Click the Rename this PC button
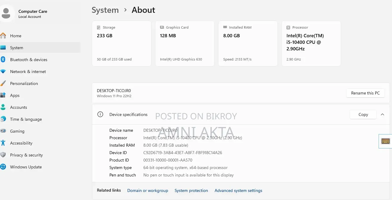 pos(365,93)
